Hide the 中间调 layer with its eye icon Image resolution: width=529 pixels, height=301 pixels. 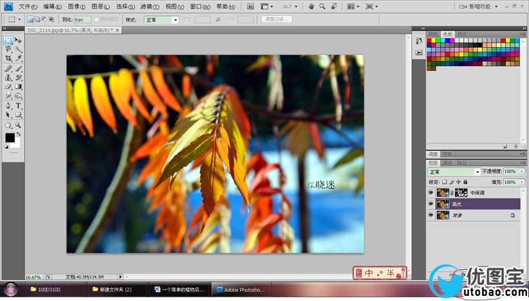(x=431, y=193)
